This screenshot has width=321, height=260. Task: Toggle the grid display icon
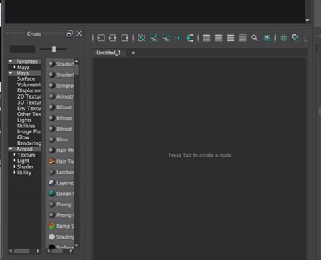tap(284, 38)
